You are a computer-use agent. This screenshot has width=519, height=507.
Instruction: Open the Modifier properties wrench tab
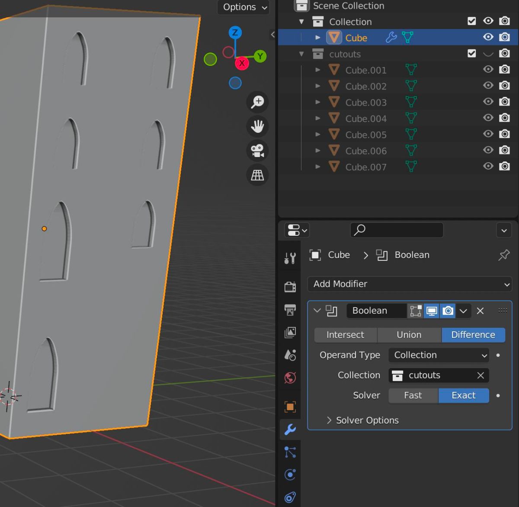tap(290, 429)
